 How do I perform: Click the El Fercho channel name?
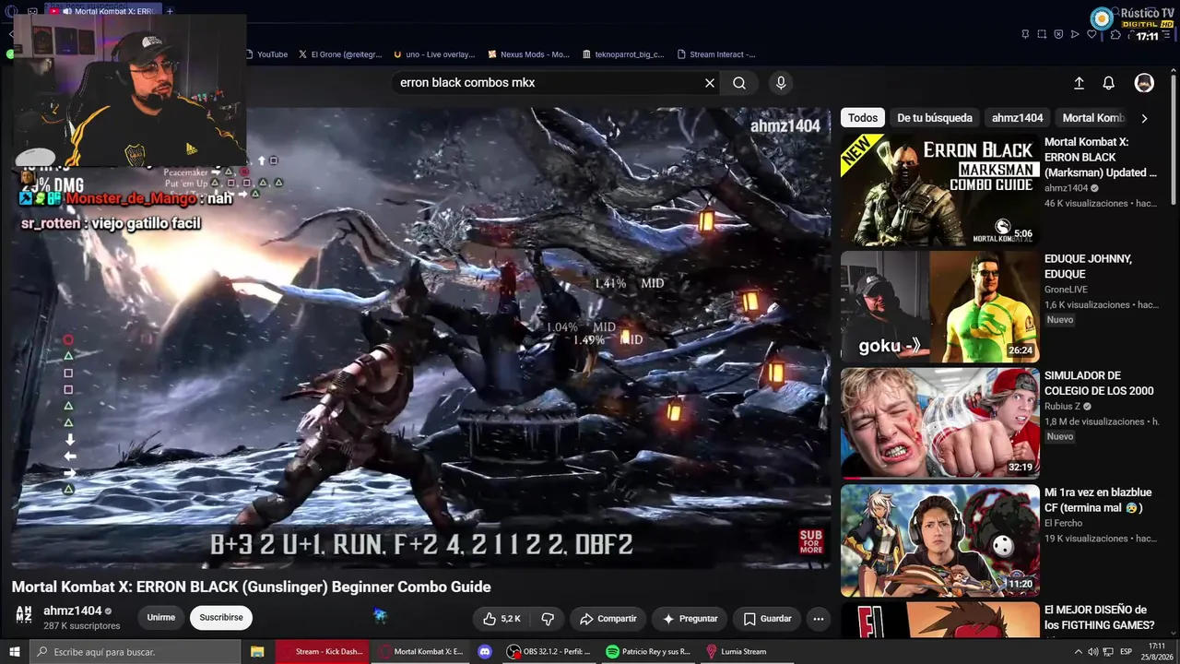1064,524
